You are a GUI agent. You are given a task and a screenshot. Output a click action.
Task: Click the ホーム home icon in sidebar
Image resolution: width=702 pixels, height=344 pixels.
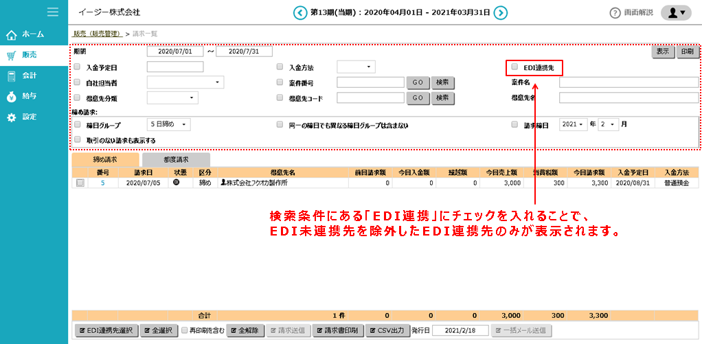pyautogui.click(x=11, y=34)
